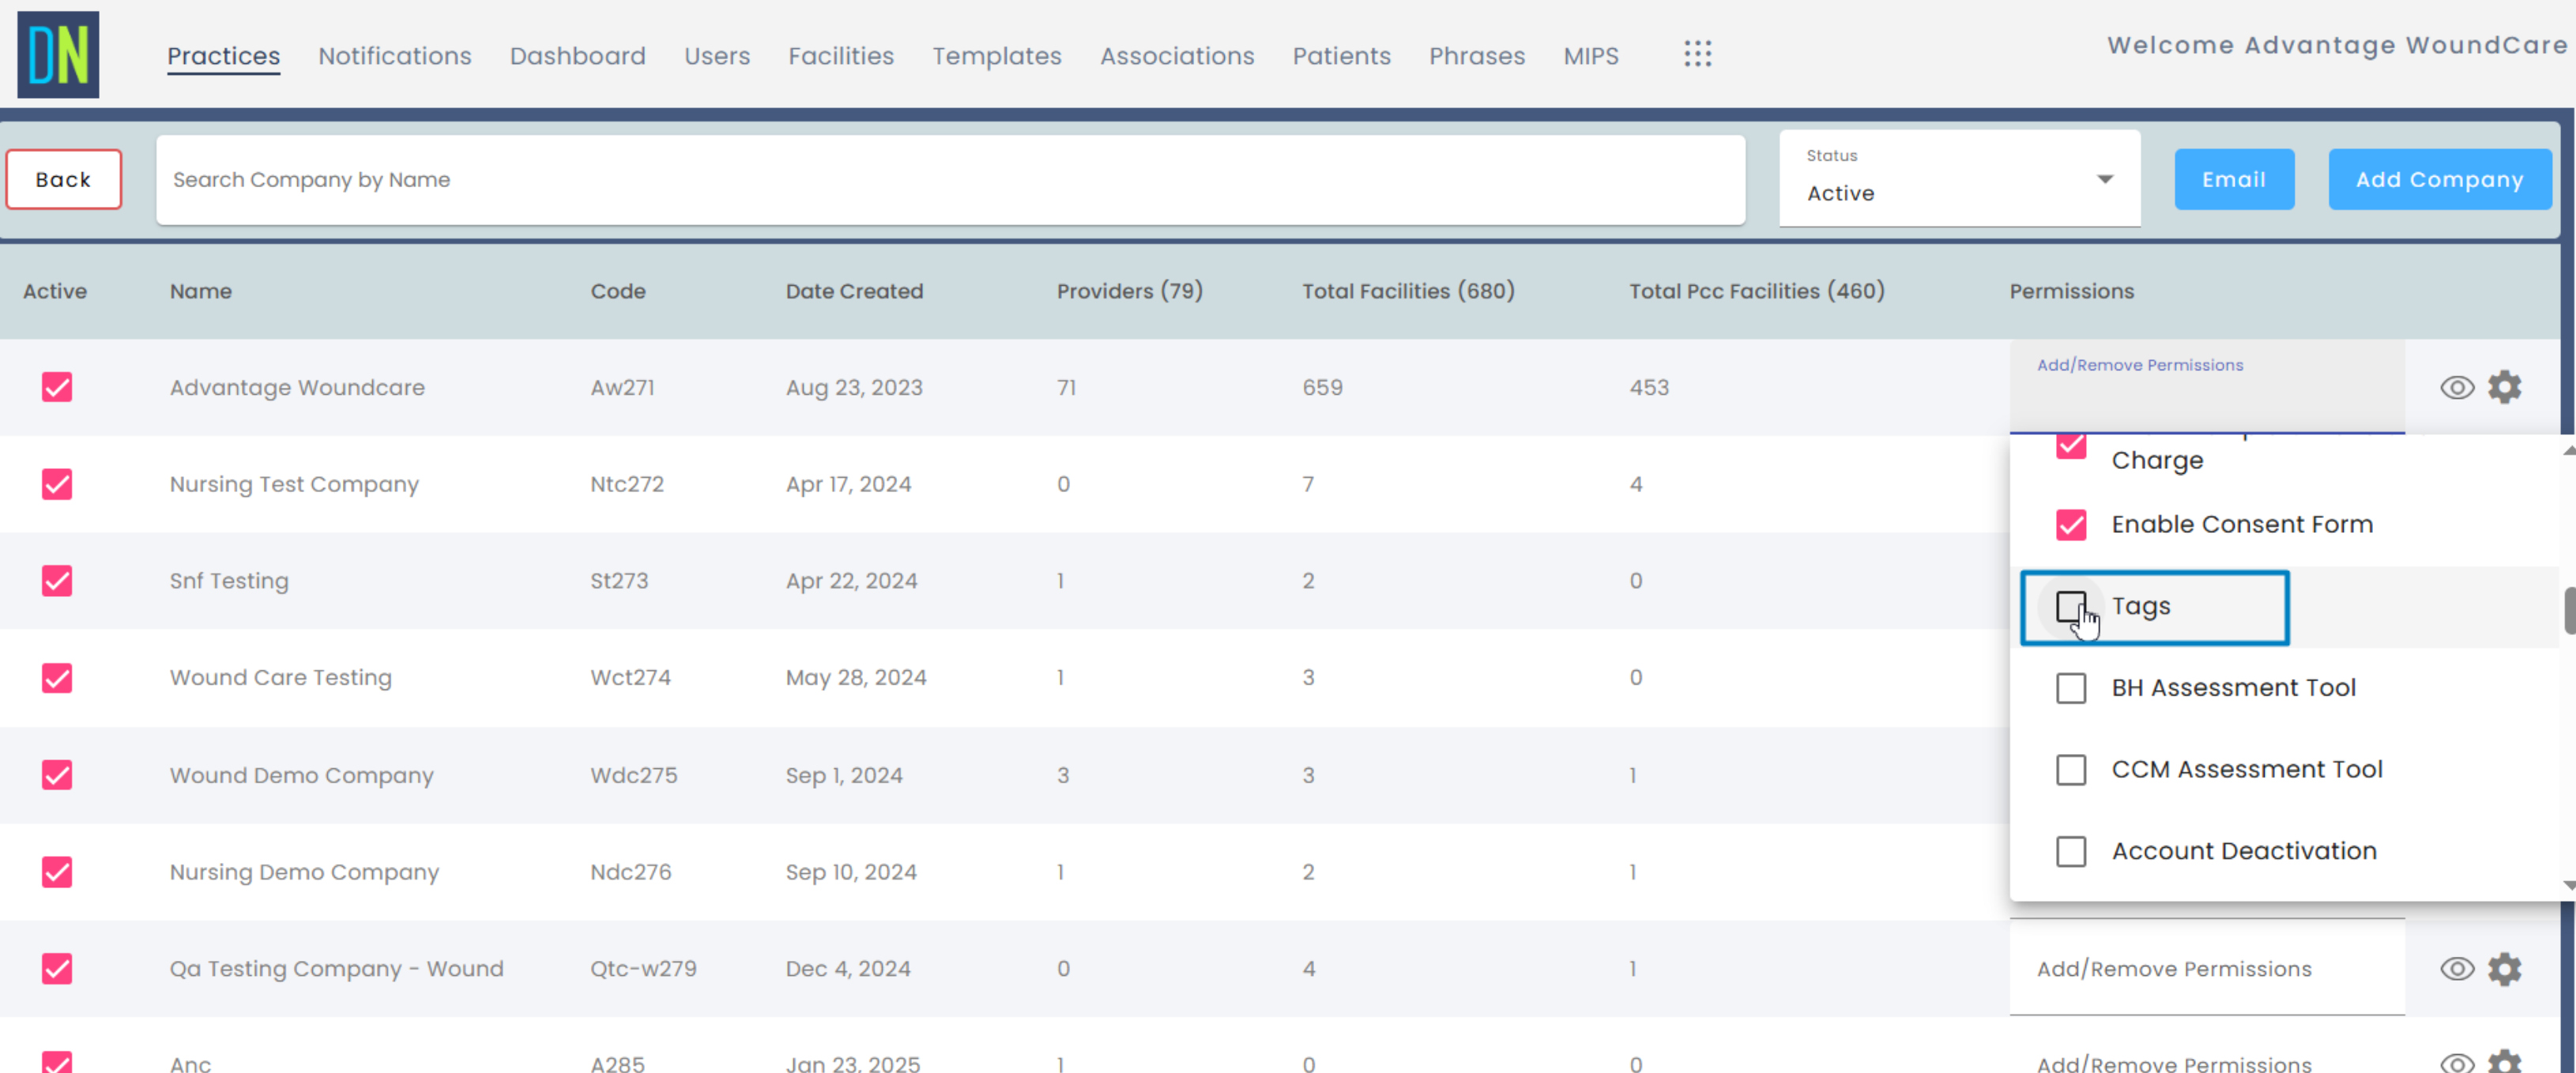Image resolution: width=2576 pixels, height=1073 pixels.
Task: Expand the Status Active dropdown
Action: click(x=1958, y=180)
